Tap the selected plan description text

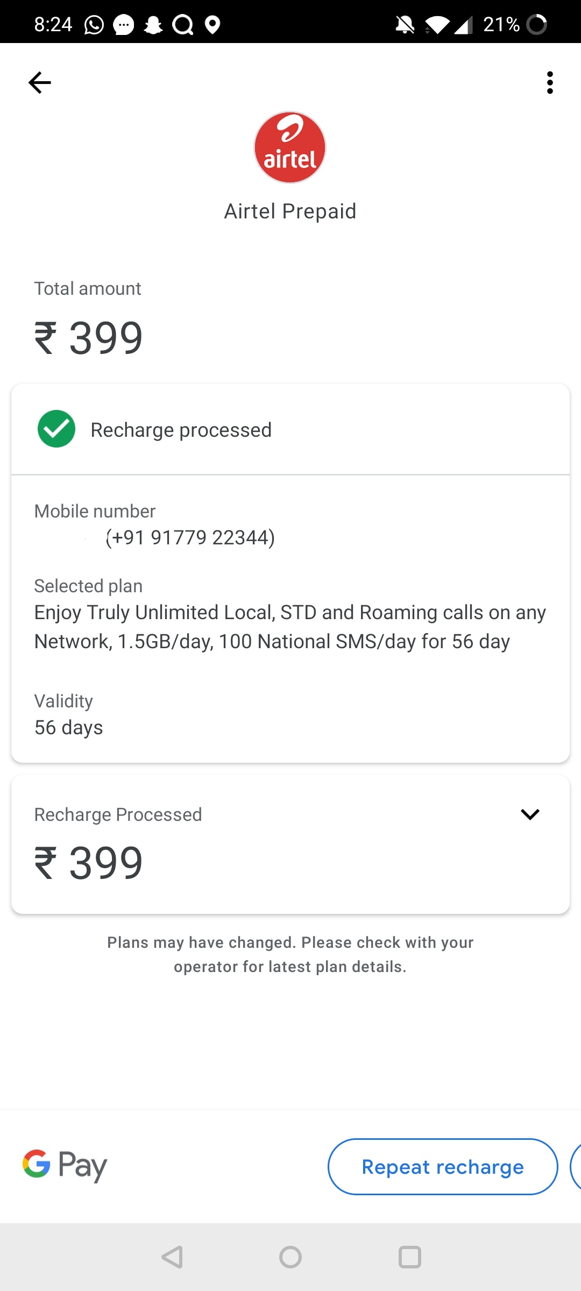point(290,627)
